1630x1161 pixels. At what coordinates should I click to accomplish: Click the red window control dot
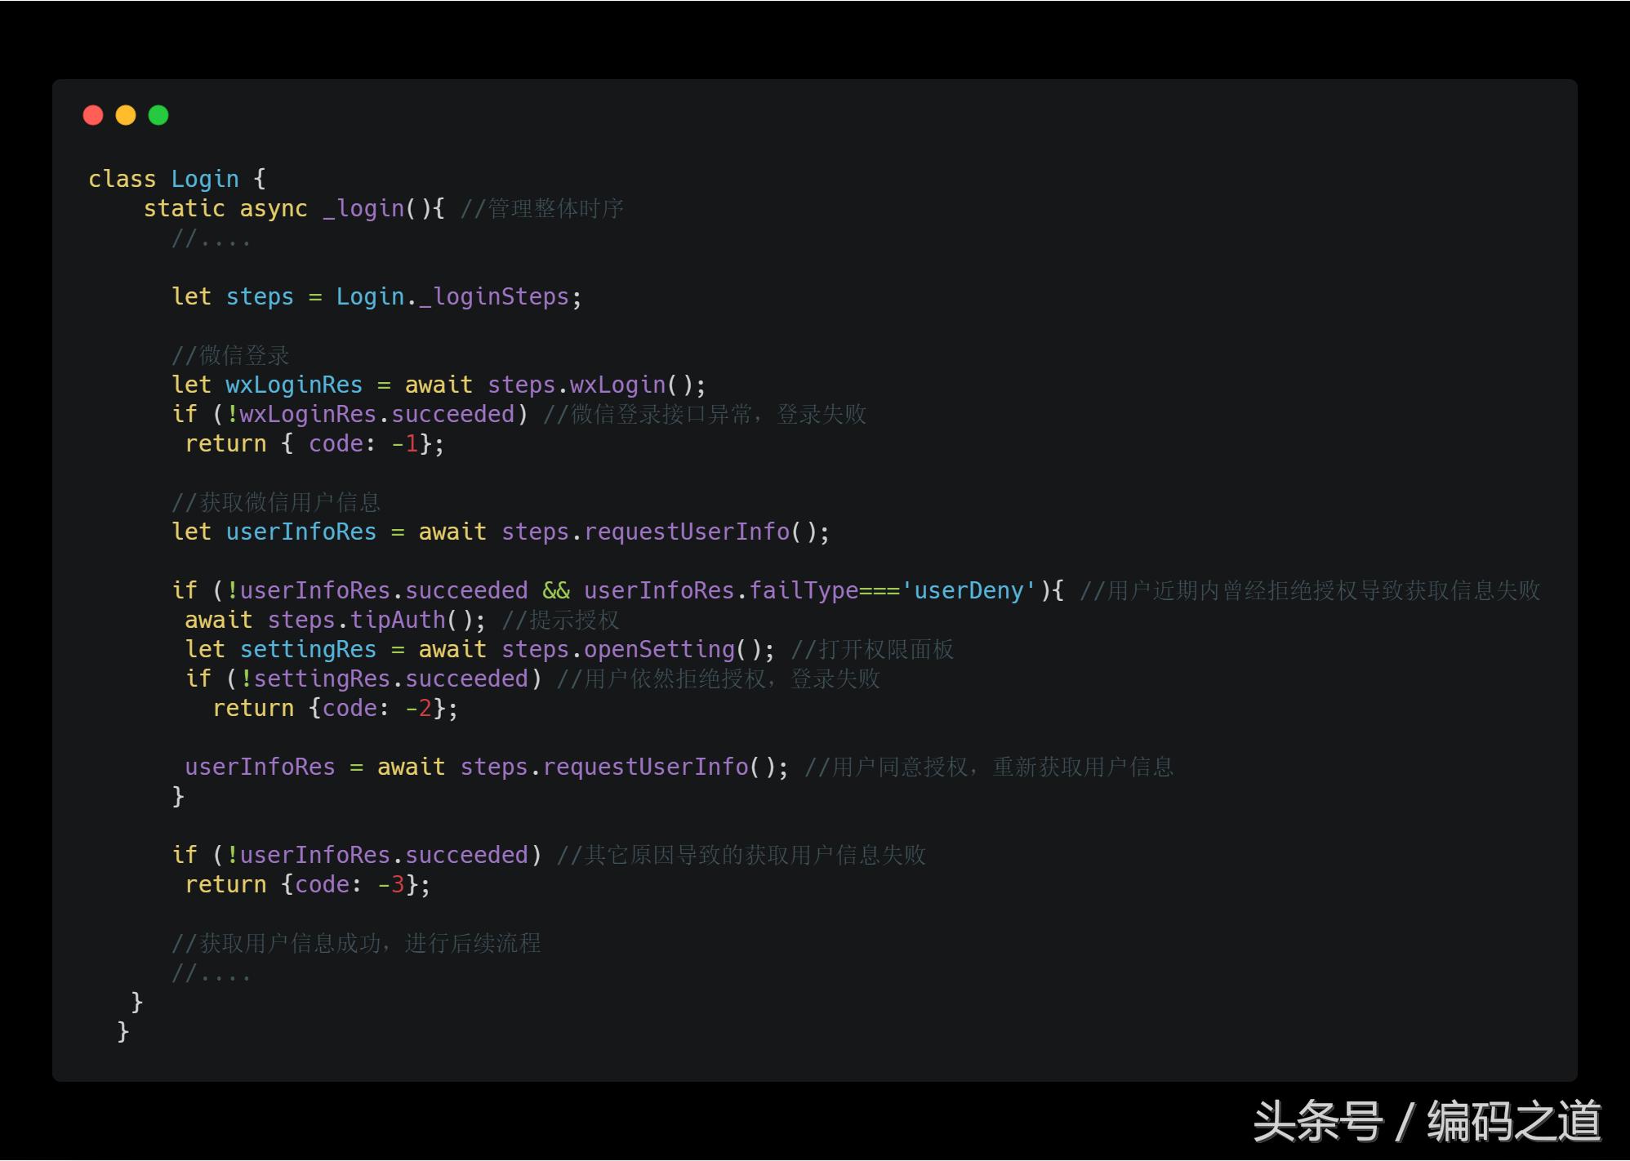click(94, 115)
